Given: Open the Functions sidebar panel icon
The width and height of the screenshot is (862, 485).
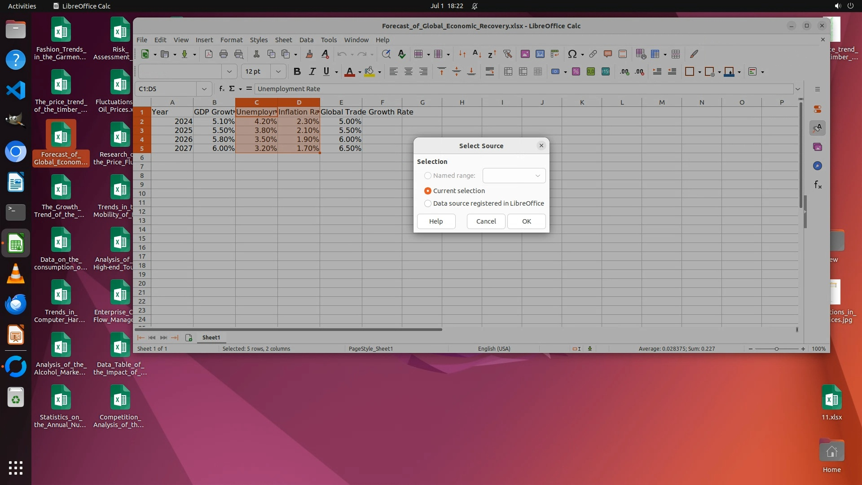Looking at the screenshot, I should point(818,185).
